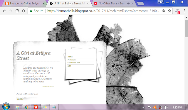Mute the YouTube tab via speaker icon

(128, 4)
